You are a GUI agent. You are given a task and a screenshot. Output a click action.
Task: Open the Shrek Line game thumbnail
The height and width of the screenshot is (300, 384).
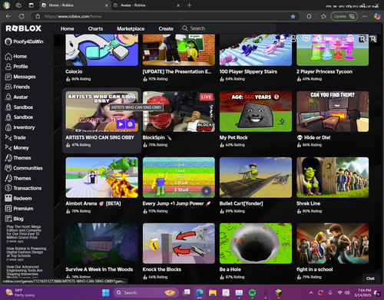pos(333,177)
